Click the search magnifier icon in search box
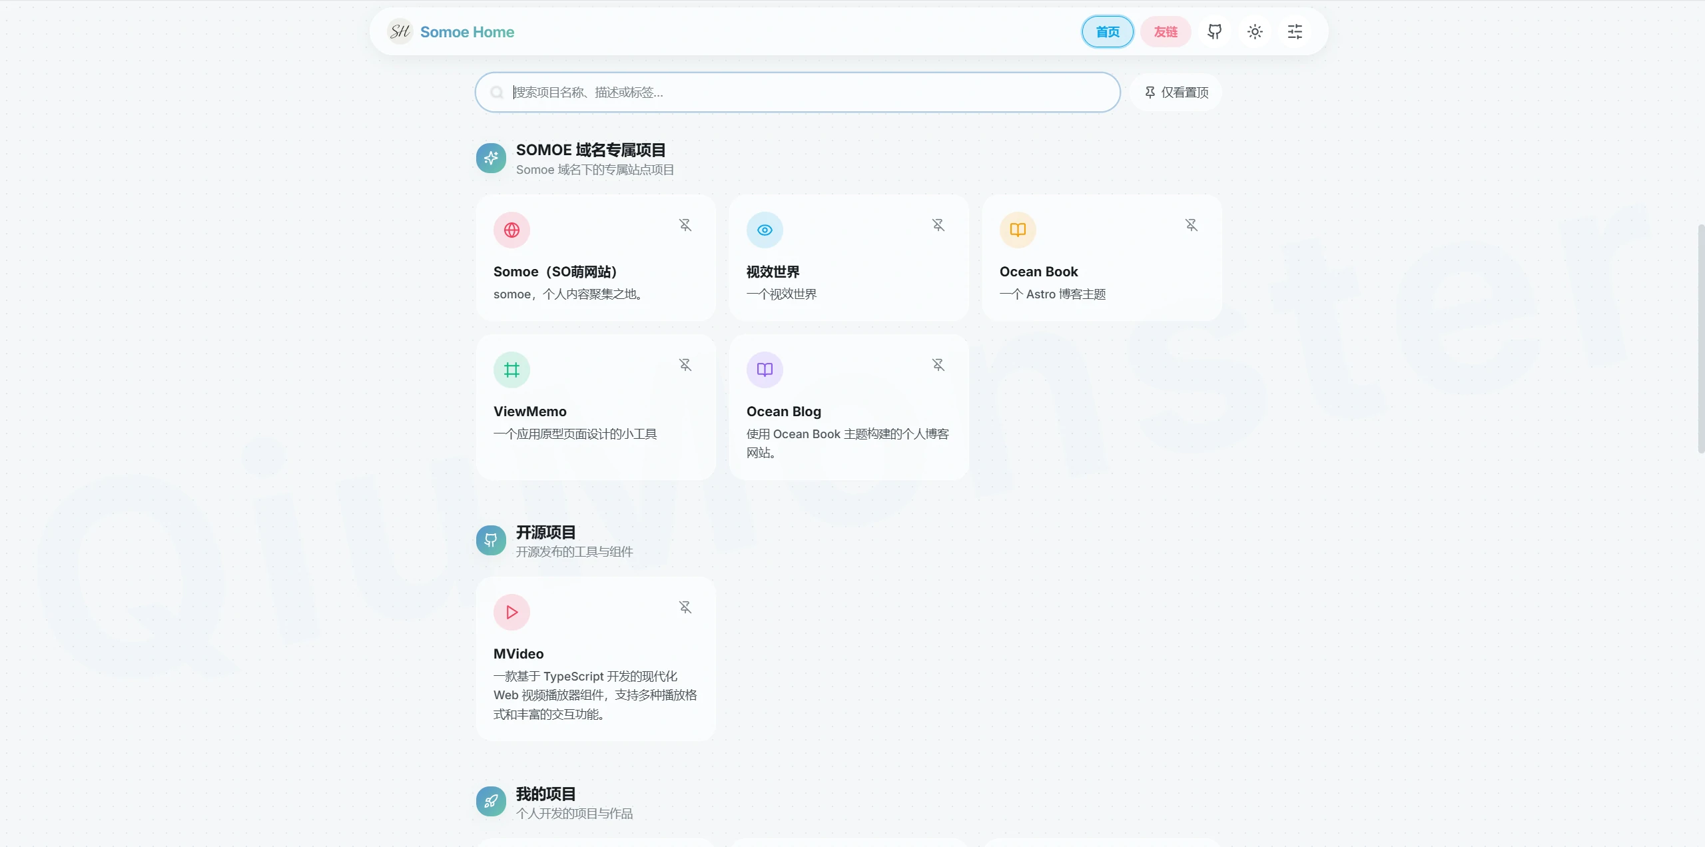The width and height of the screenshot is (1705, 847). click(497, 92)
